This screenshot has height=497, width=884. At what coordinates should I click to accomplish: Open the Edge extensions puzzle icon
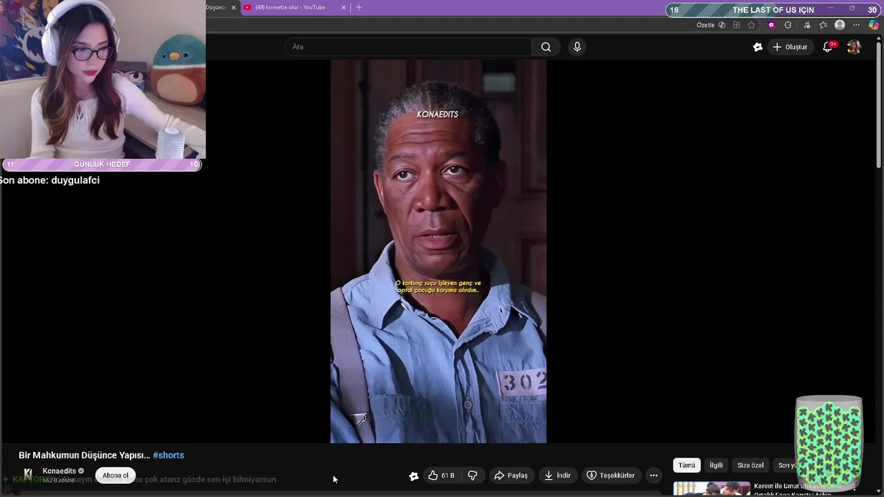pyautogui.click(x=788, y=25)
